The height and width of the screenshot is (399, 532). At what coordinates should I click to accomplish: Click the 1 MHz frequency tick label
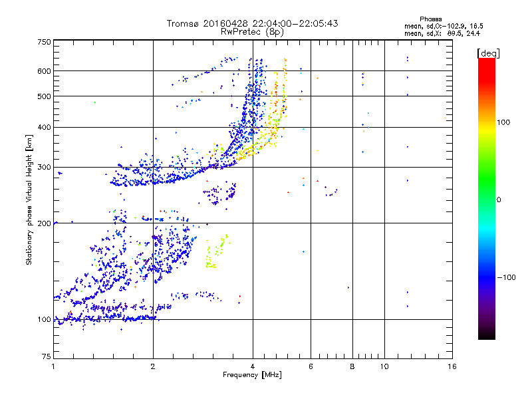pos(53,366)
